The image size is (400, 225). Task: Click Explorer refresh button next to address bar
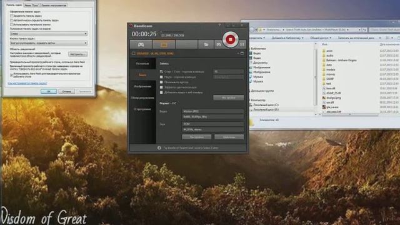click(365, 30)
